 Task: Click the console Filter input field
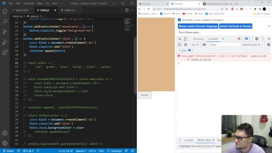point(224,45)
